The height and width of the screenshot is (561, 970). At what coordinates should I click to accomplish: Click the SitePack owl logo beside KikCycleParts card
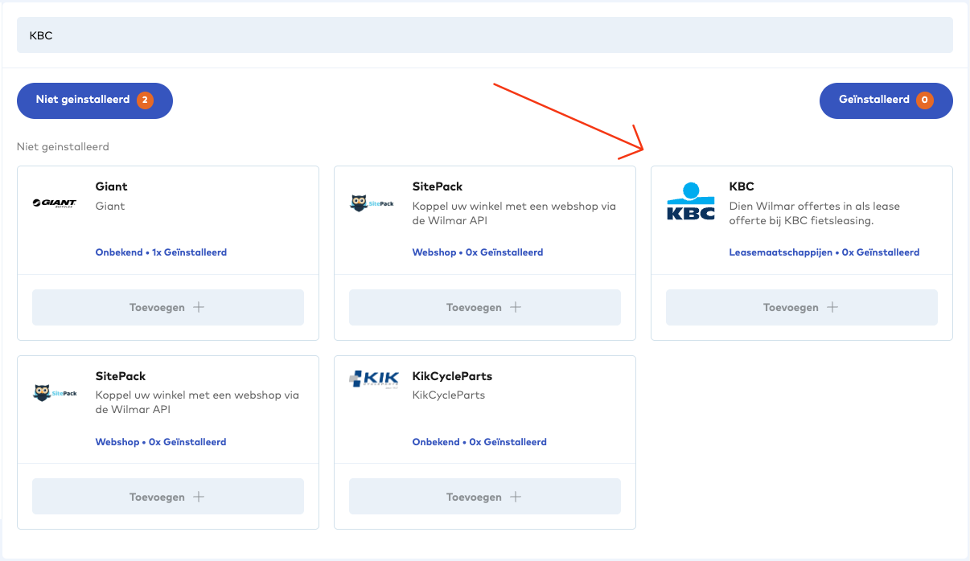tap(55, 393)
